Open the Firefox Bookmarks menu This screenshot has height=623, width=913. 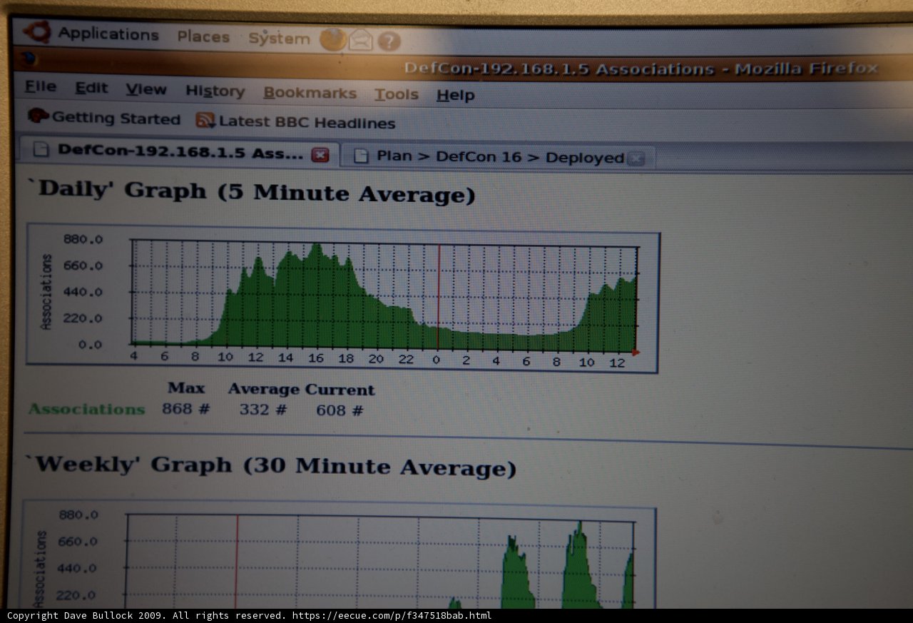point(310,93)
